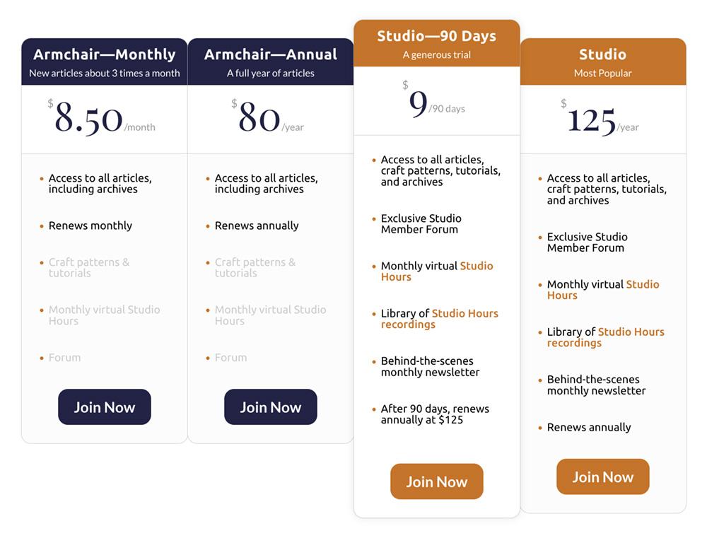Click the $9 per 90 days price

click(433, 100)
